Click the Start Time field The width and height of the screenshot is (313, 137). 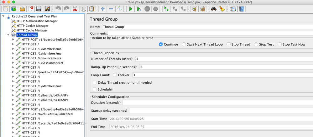(211, 119)
